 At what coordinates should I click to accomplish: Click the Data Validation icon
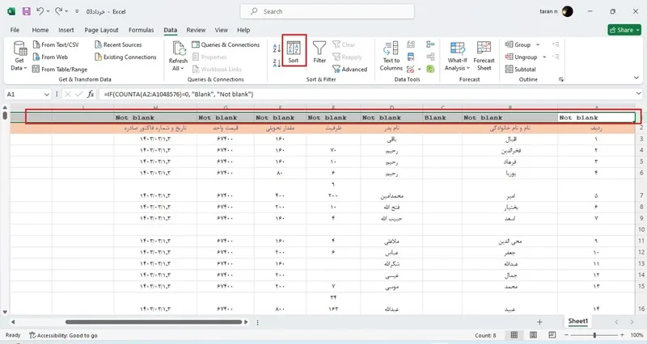(x=411, y=69)
